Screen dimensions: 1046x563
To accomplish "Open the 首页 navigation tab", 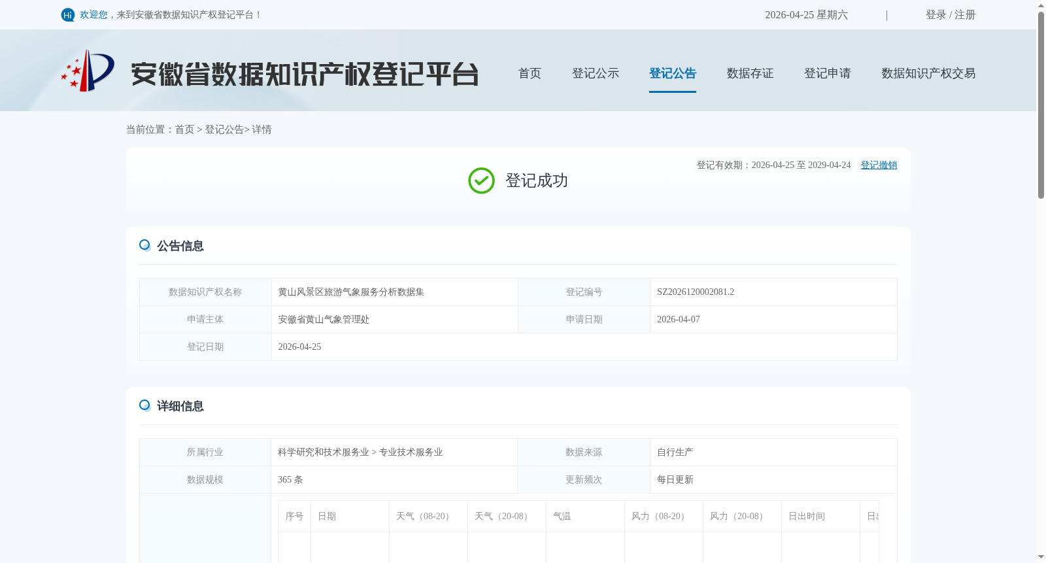I will pos(530,73).
